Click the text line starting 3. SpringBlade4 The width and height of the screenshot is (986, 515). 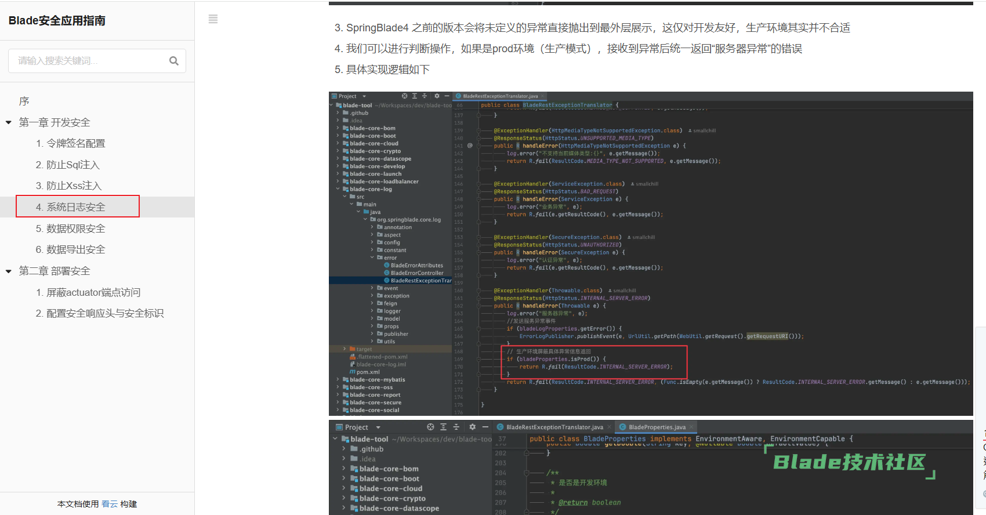pyautogui.click(x=592, y=28)
